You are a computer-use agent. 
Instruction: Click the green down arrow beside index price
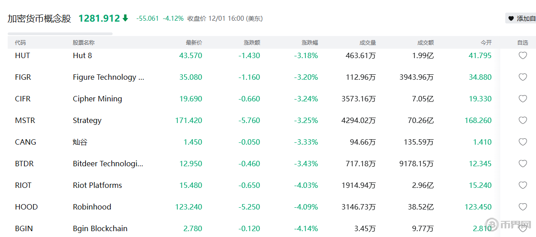point(125,18)
